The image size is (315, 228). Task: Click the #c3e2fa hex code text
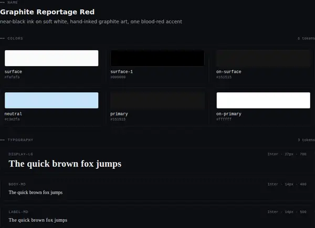[x=12, y=119]
